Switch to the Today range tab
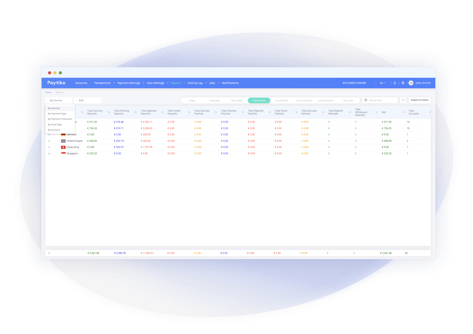The height and width of the screenshot is (334, 473). [192, 101]
